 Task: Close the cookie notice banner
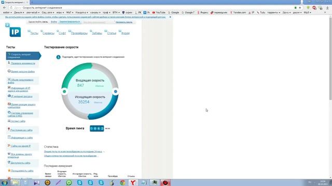click(170, 17)
